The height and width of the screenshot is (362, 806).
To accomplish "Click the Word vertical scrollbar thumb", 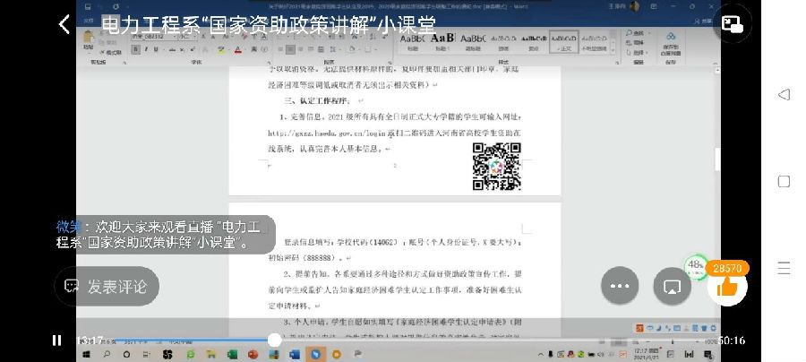I will [x=717, y=159].
